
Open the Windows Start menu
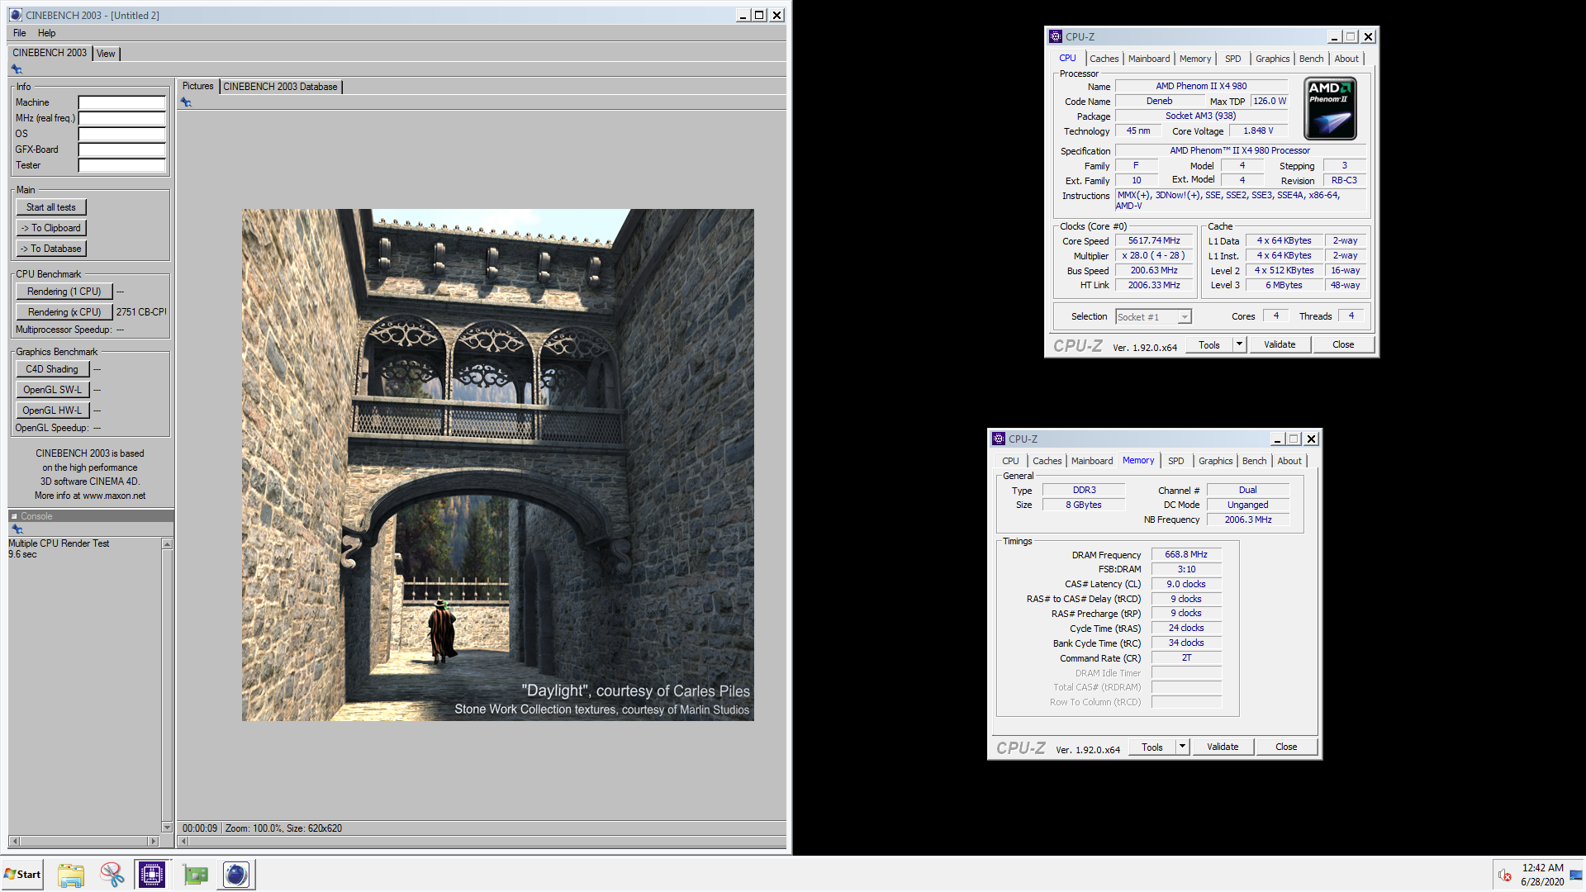coord(22,875)
